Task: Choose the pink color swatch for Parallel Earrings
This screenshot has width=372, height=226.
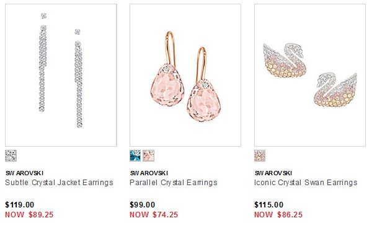Action: point(149,155)
